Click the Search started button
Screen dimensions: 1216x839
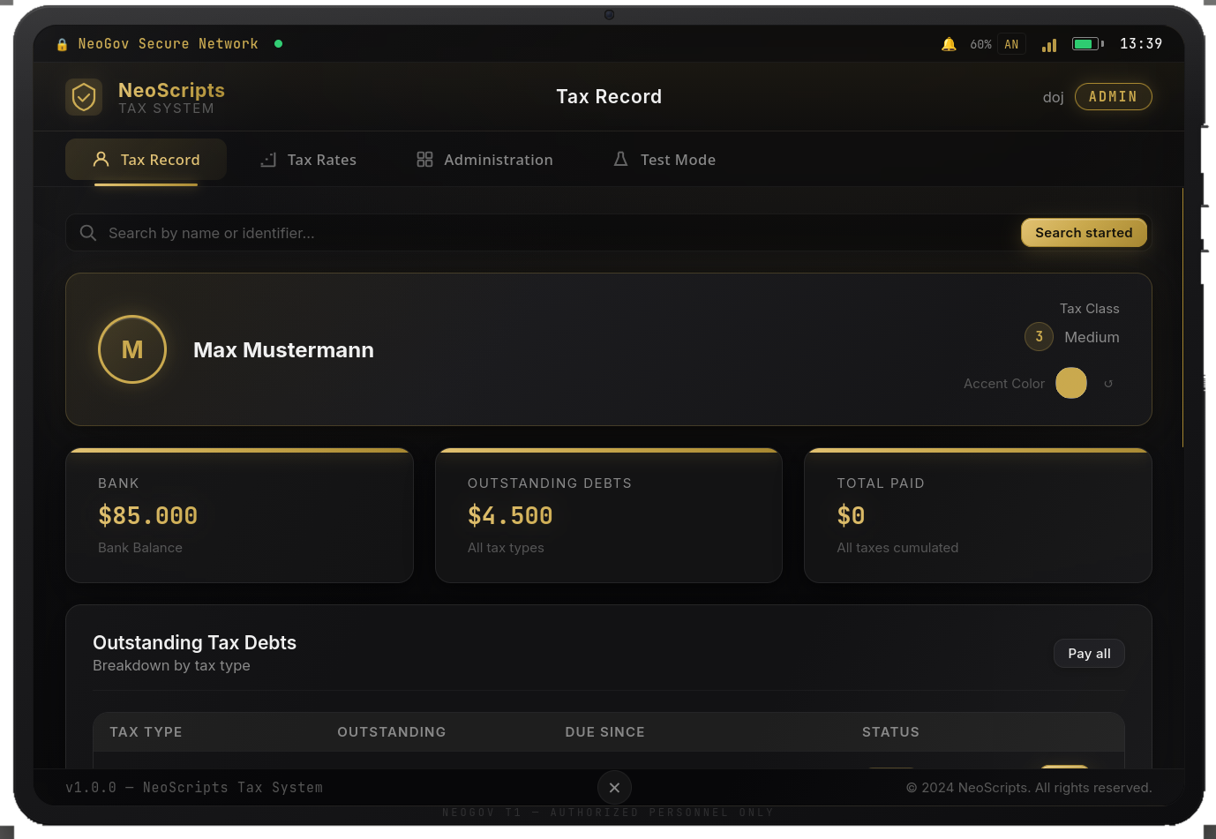point(1084,233)
